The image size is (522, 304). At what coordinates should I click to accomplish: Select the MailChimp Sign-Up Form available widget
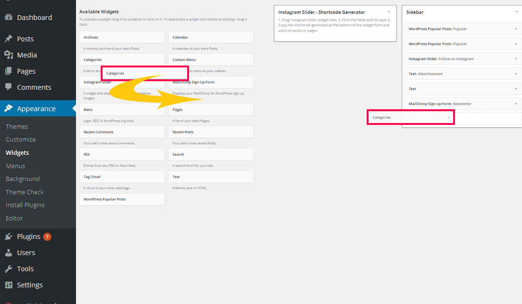[211, 82]
